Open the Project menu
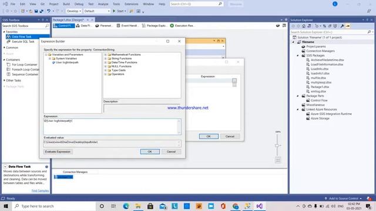The image size is (376, 211). tap(53, 4)
